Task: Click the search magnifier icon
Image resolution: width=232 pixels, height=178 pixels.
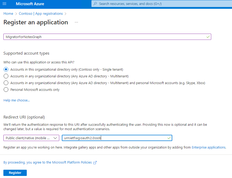Action: click(x=96, y=4)
